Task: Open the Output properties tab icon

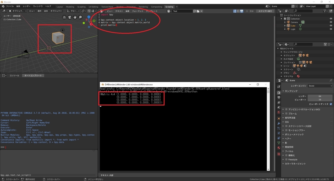Action: tap(279, 97)
